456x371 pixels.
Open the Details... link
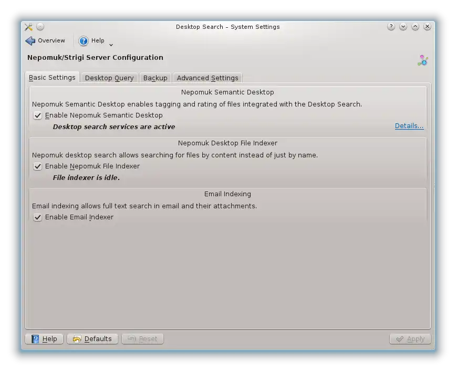coord(409,126)
